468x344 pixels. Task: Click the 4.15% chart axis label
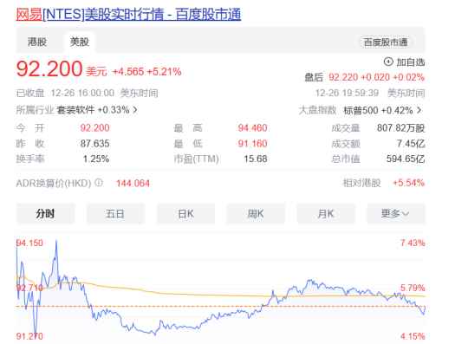tap(413, 336)
